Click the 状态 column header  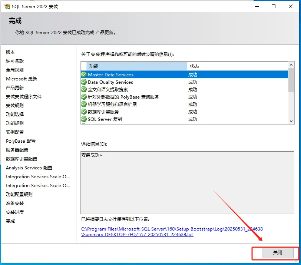(x=238, y=66)
